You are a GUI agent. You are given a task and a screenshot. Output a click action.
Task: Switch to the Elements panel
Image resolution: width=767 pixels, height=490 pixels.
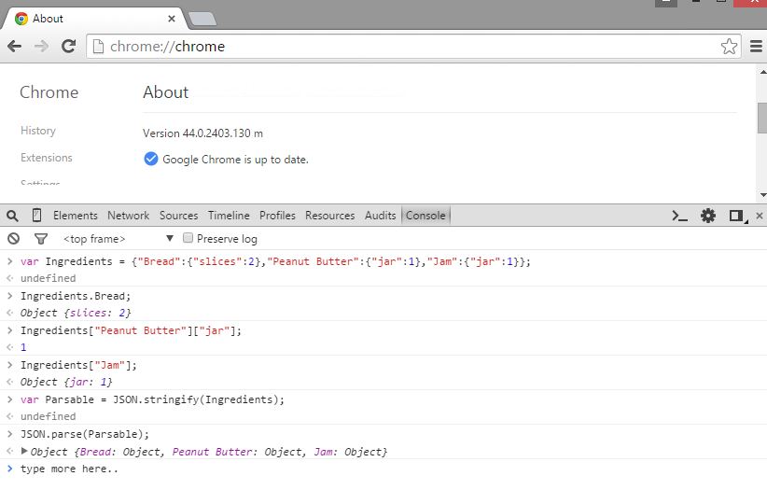tap(76, 216)
